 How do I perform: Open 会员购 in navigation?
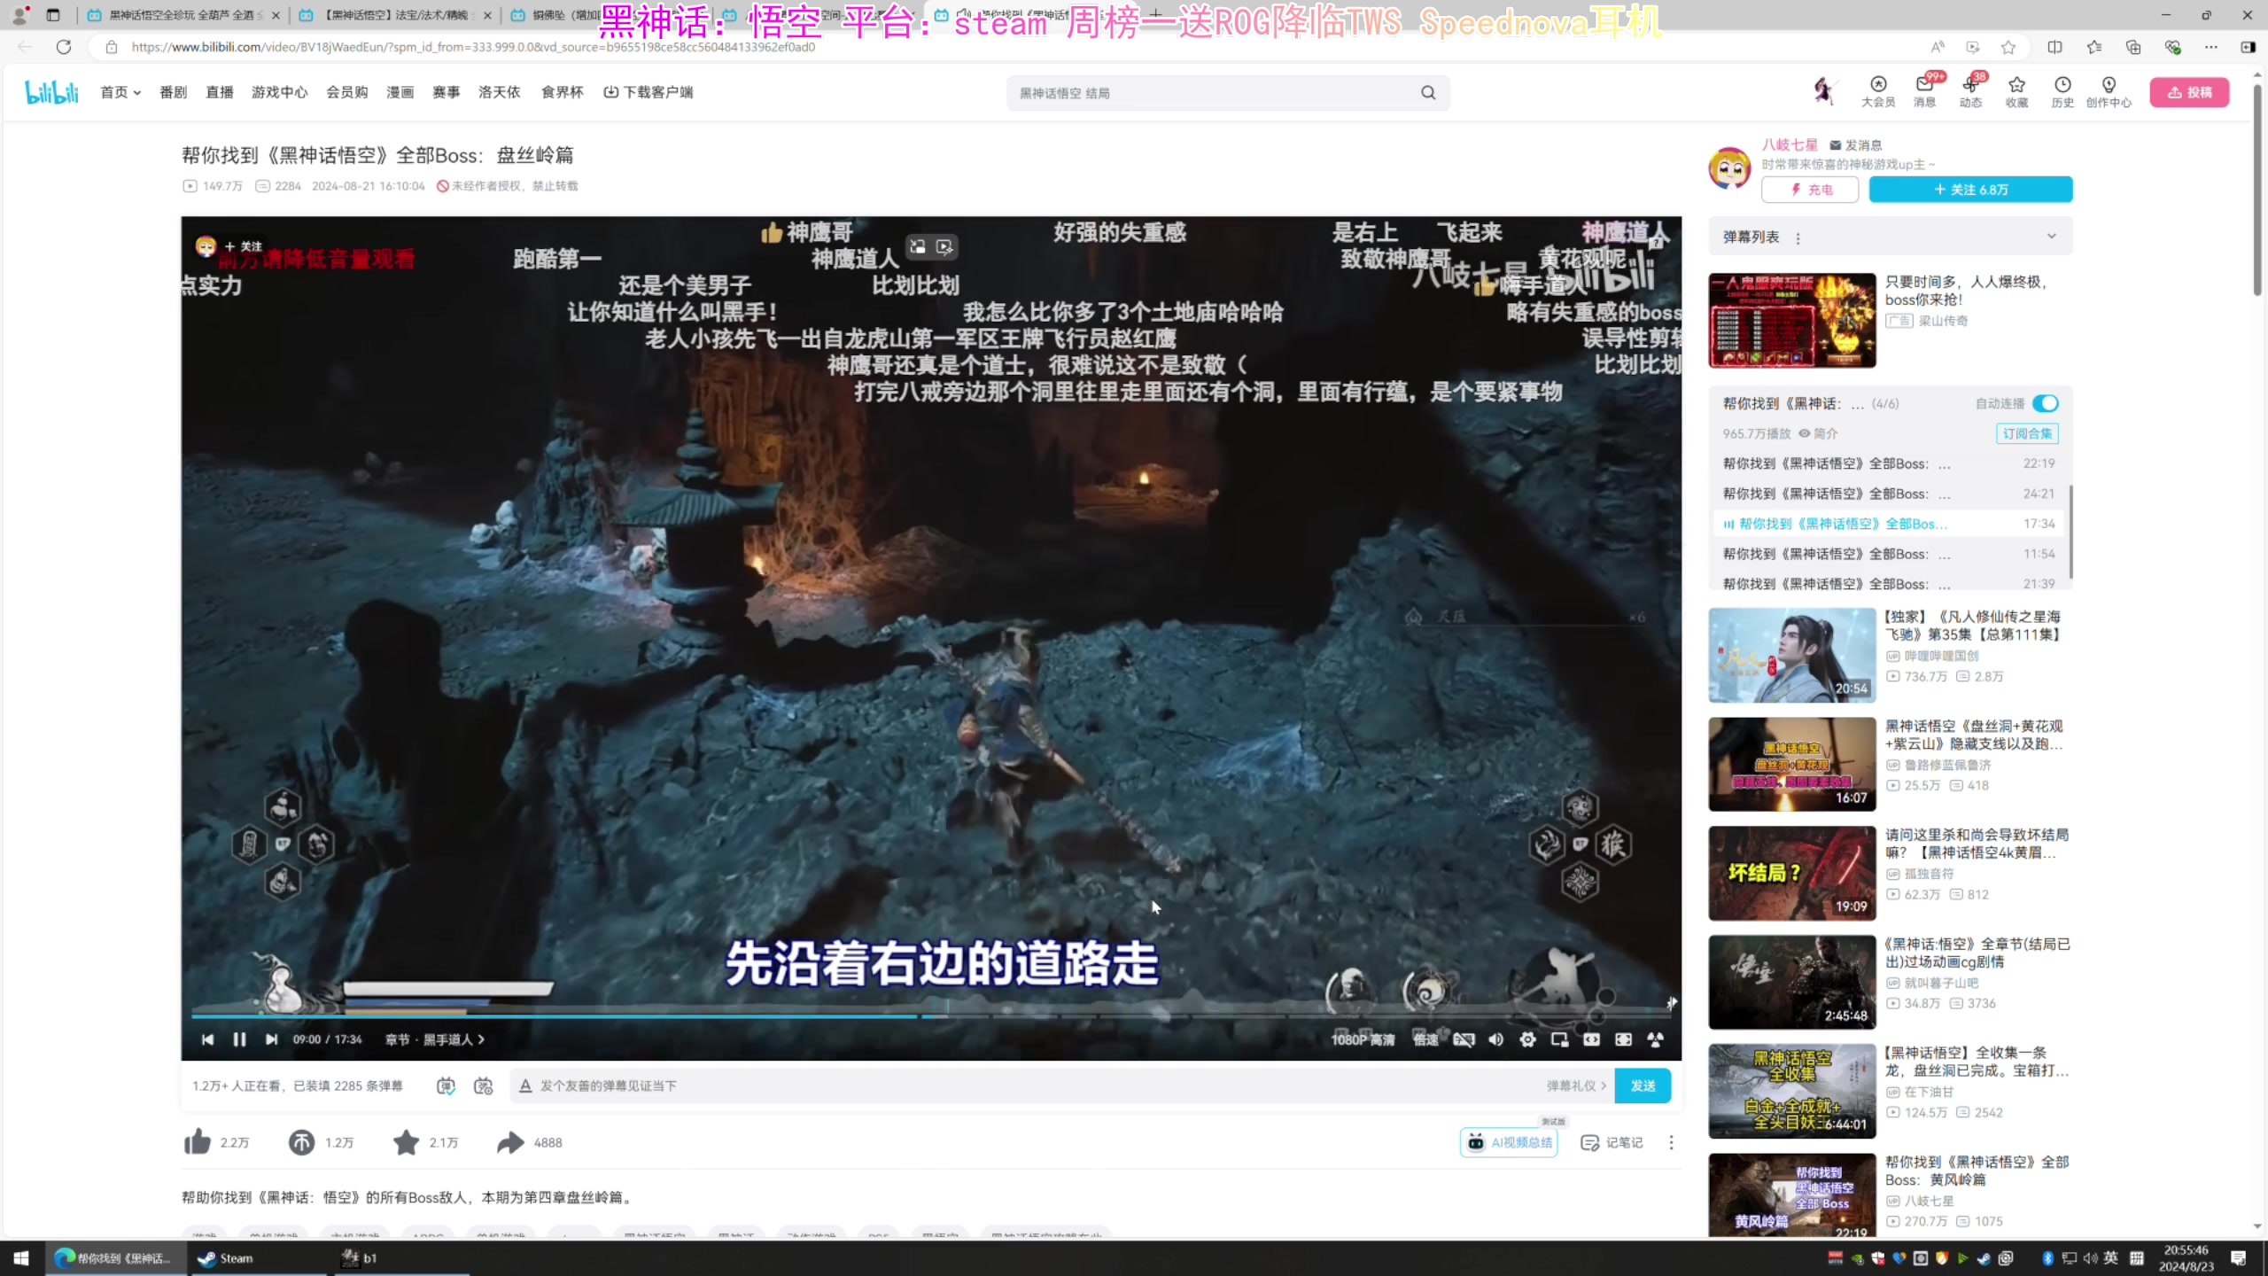(346, 92)
